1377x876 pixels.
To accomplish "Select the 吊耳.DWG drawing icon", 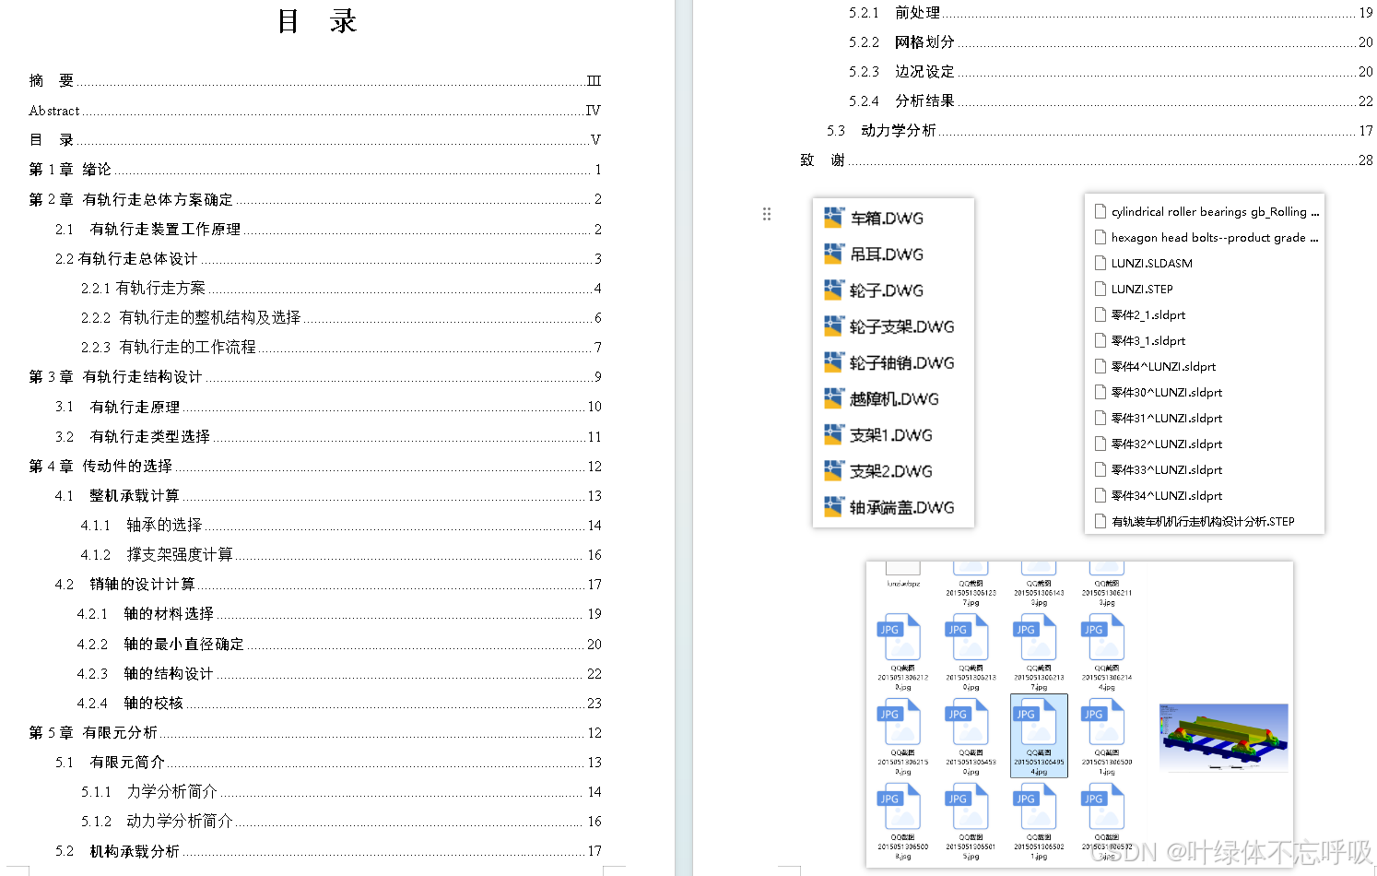I will pyautogui.click(x=833, y=254).
